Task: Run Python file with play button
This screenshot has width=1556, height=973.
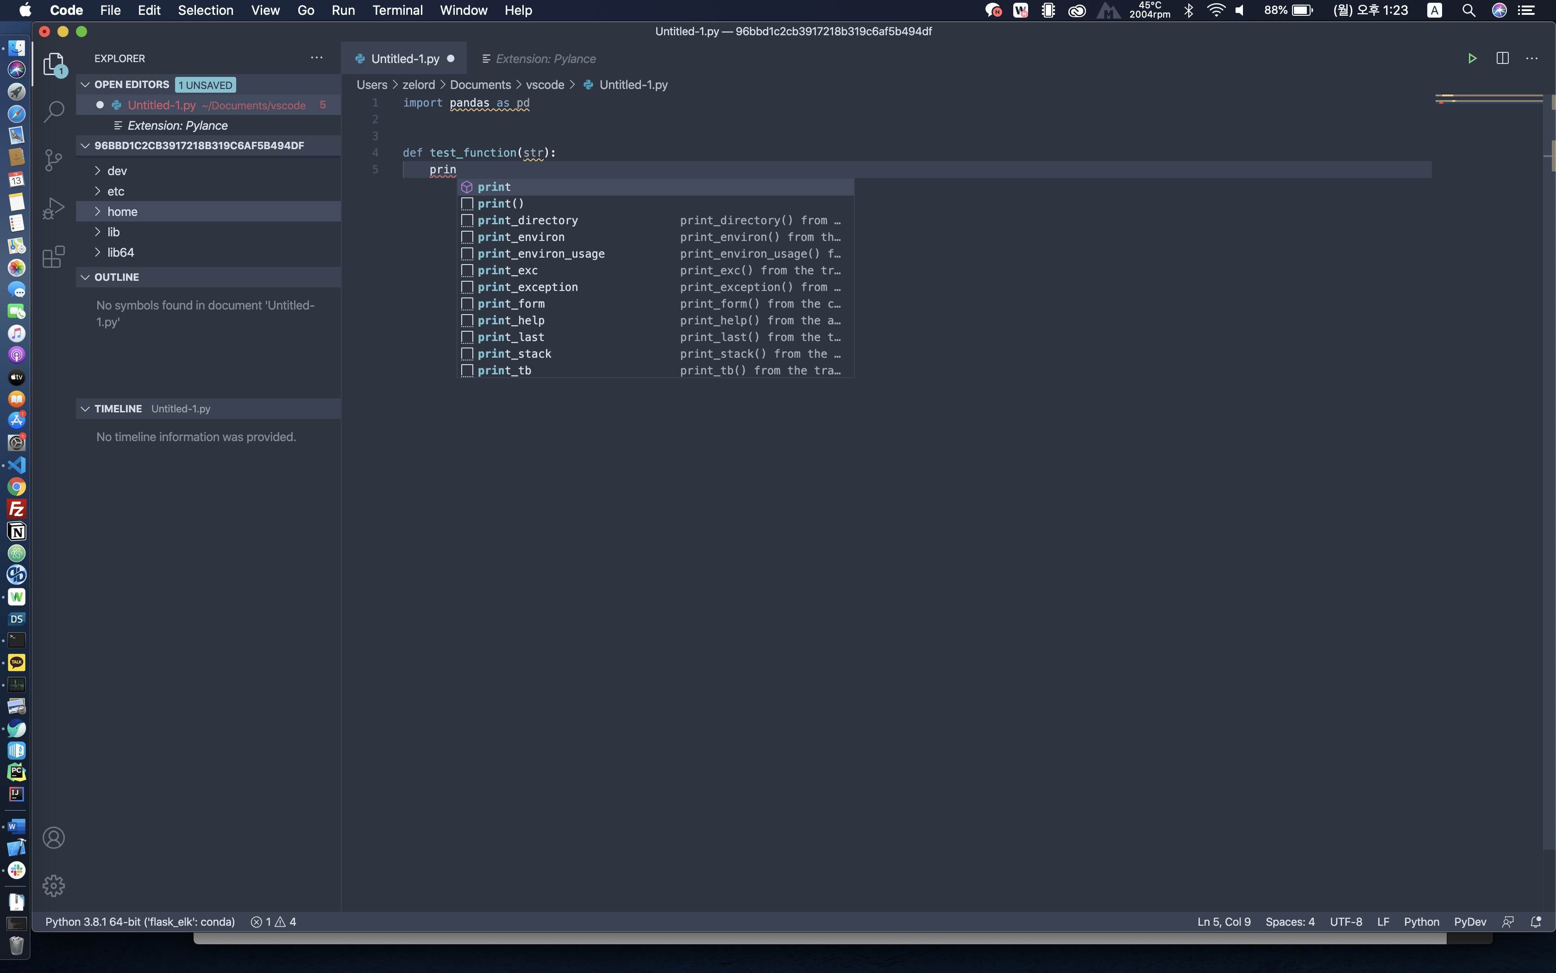Action: pyautogui.click(x=1472, y=58)
